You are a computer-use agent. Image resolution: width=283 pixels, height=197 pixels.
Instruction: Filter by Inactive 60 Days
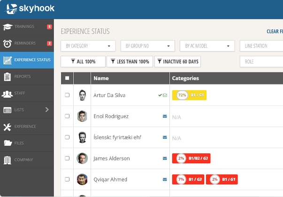click(x=178, y=62)
